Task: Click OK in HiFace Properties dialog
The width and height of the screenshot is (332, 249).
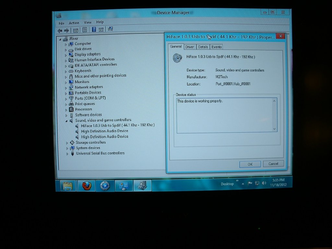Action: click(x=250, y=164)
